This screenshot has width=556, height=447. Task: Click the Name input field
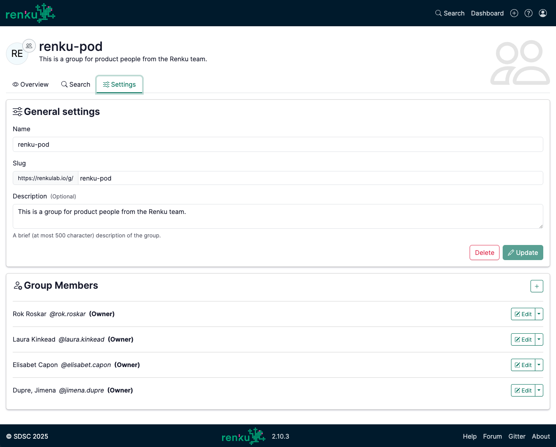[x=278, y=144]
